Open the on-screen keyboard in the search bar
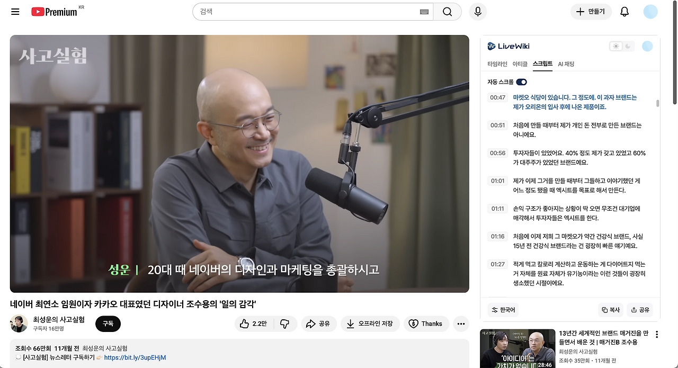The width and height of the screenshot is (678, 368). (x=424, y=12)
